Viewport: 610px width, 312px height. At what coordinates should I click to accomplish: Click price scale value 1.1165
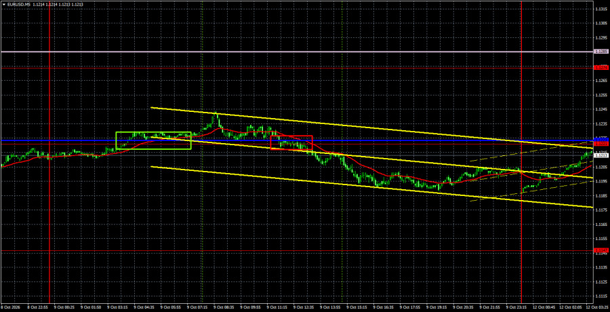[601, 225]
